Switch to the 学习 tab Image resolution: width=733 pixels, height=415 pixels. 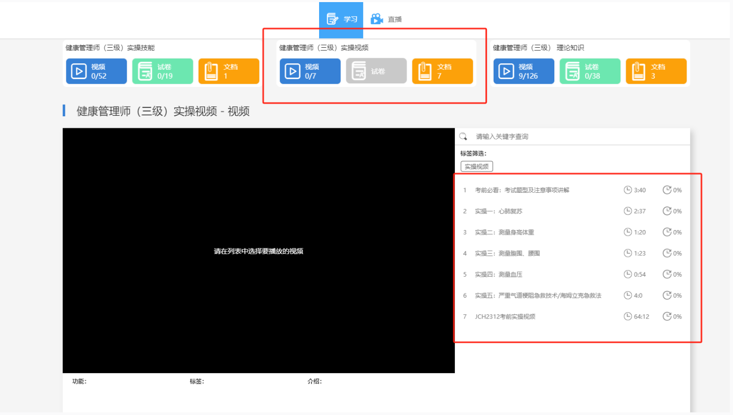341,19
